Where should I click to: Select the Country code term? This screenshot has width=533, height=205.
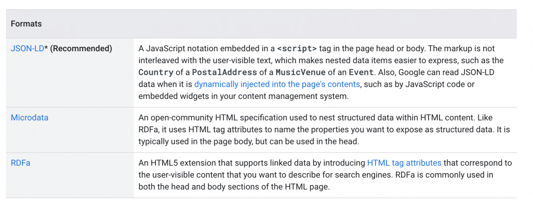pos(156,73)
